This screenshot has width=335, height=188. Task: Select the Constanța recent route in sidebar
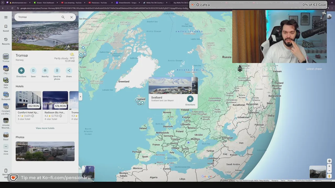coord(6,109)
